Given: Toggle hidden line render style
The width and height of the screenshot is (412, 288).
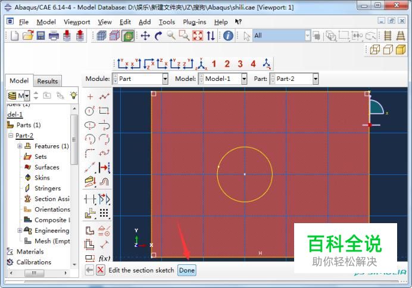Looking at the screenshot, I should [388, 49].
